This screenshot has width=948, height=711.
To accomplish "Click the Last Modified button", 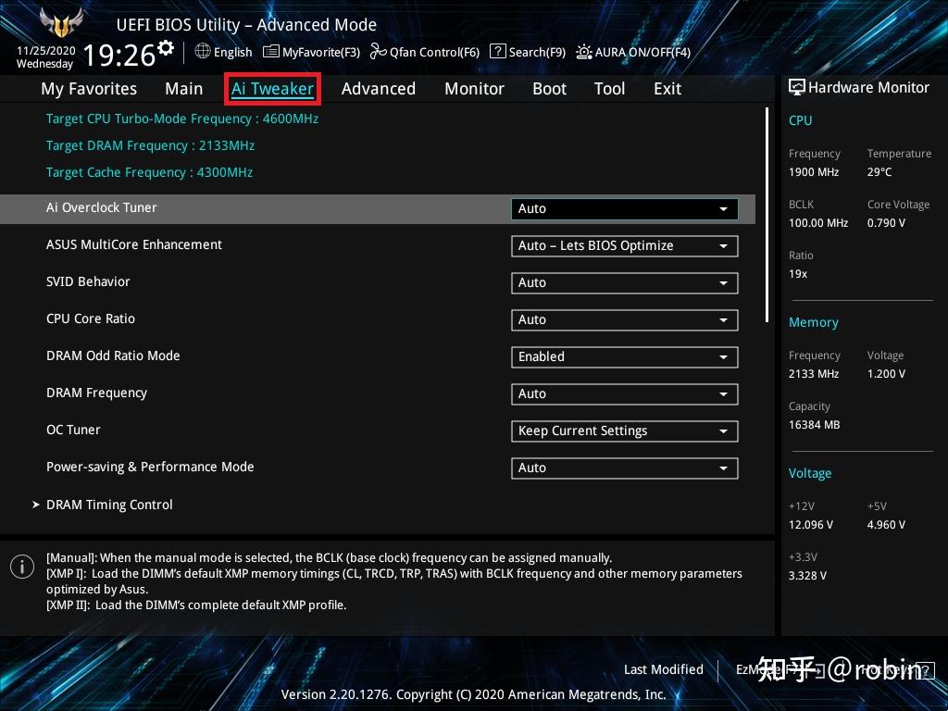I will 663,670.
